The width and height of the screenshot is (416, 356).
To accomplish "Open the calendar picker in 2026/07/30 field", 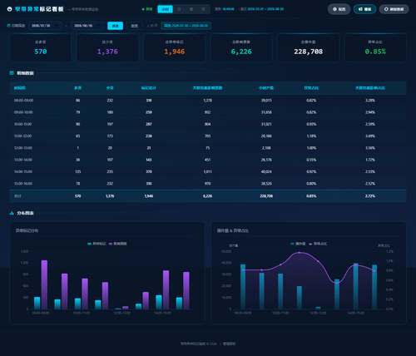I will (x=56, y=26).
